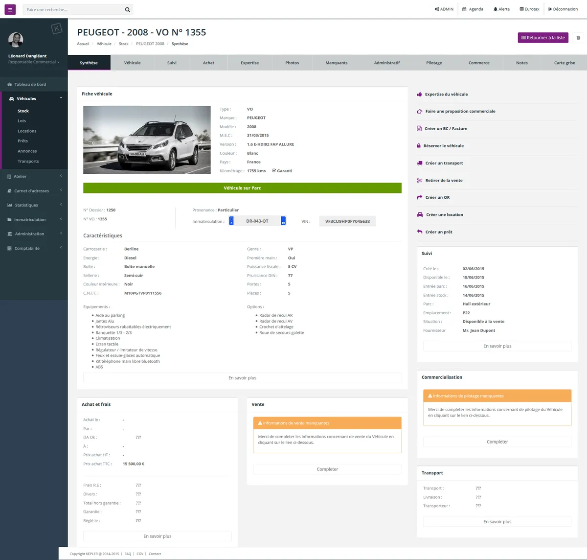The height and width of the screenshot is (560, 587).
Task: Click Completer in the Commercialisation panel
Action: [497, 442]
